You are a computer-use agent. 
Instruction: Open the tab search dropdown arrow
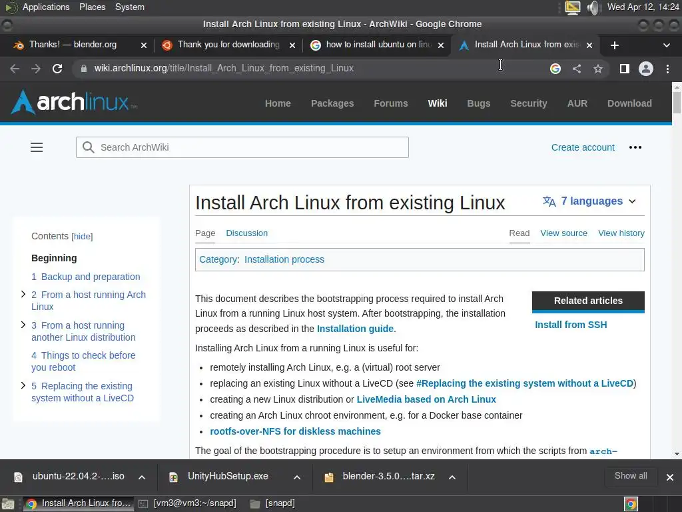click(666, 45)
